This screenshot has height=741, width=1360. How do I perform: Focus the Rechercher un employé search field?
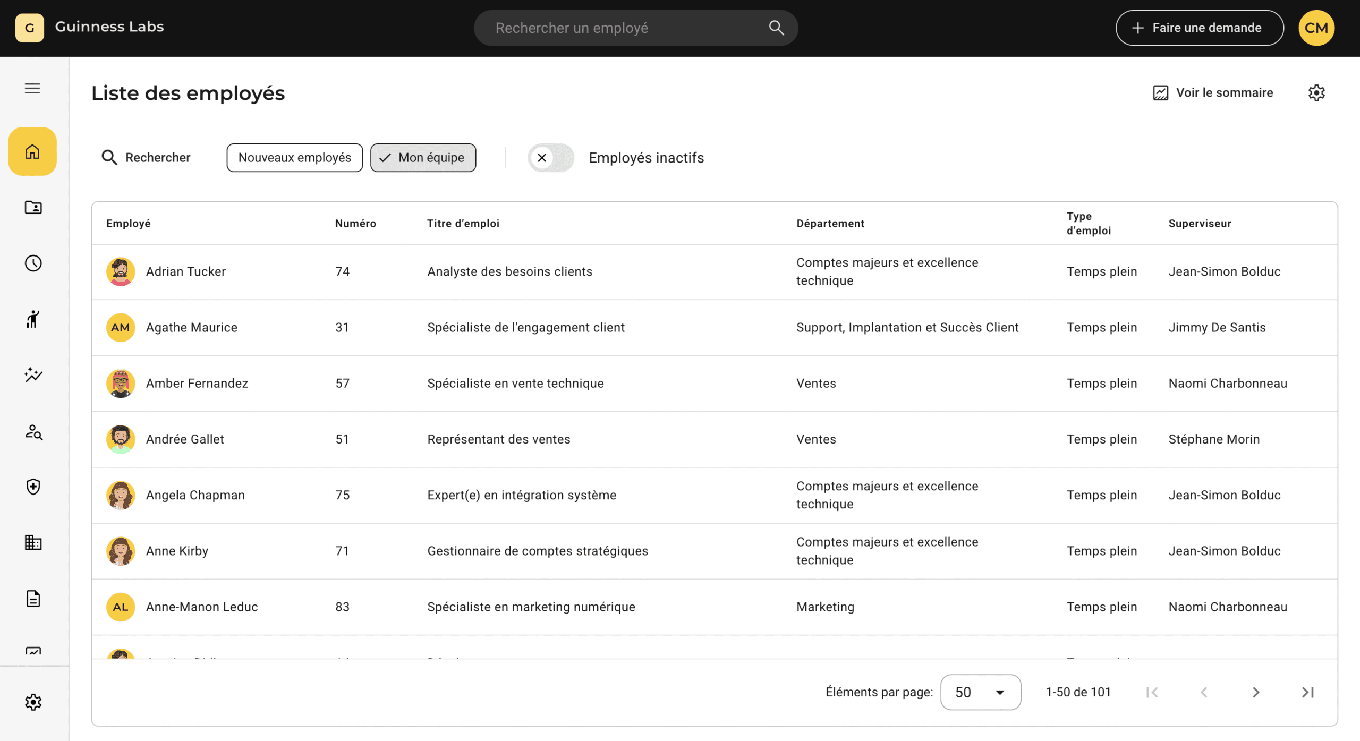[636, 28]
